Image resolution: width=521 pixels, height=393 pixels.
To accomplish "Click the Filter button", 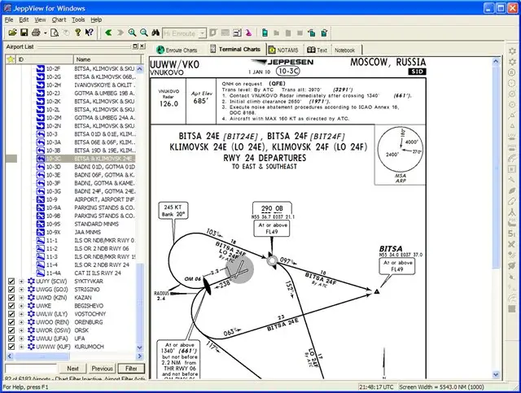I will (x=131, y=369).
